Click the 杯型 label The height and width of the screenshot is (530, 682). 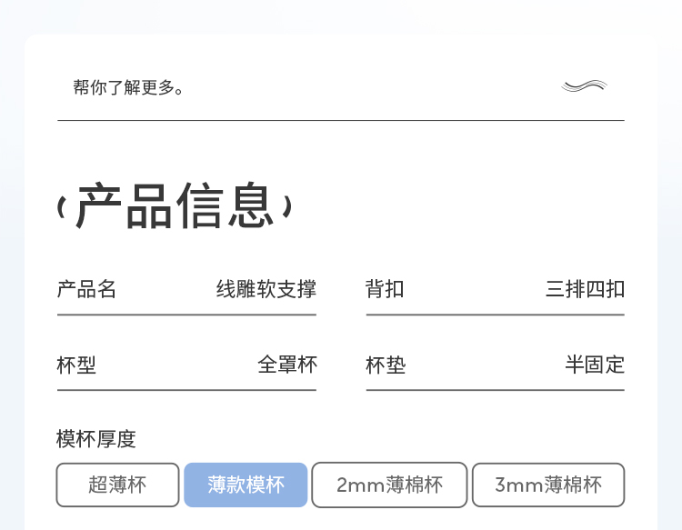point(76,365)
